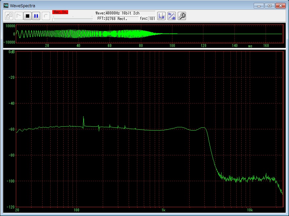Close the WaveSpectra window
The image size is (289, 216).
click(280, 6)
